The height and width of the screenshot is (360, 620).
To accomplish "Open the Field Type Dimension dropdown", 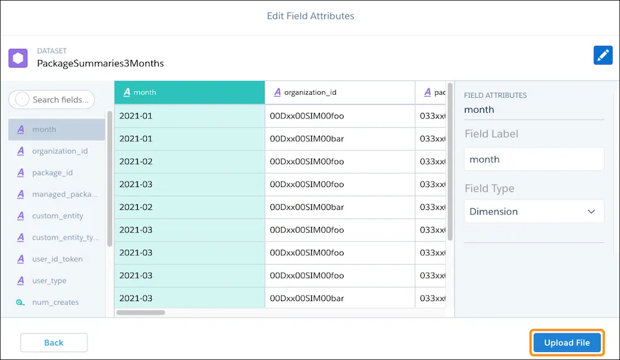I will [x=534, y=211].
